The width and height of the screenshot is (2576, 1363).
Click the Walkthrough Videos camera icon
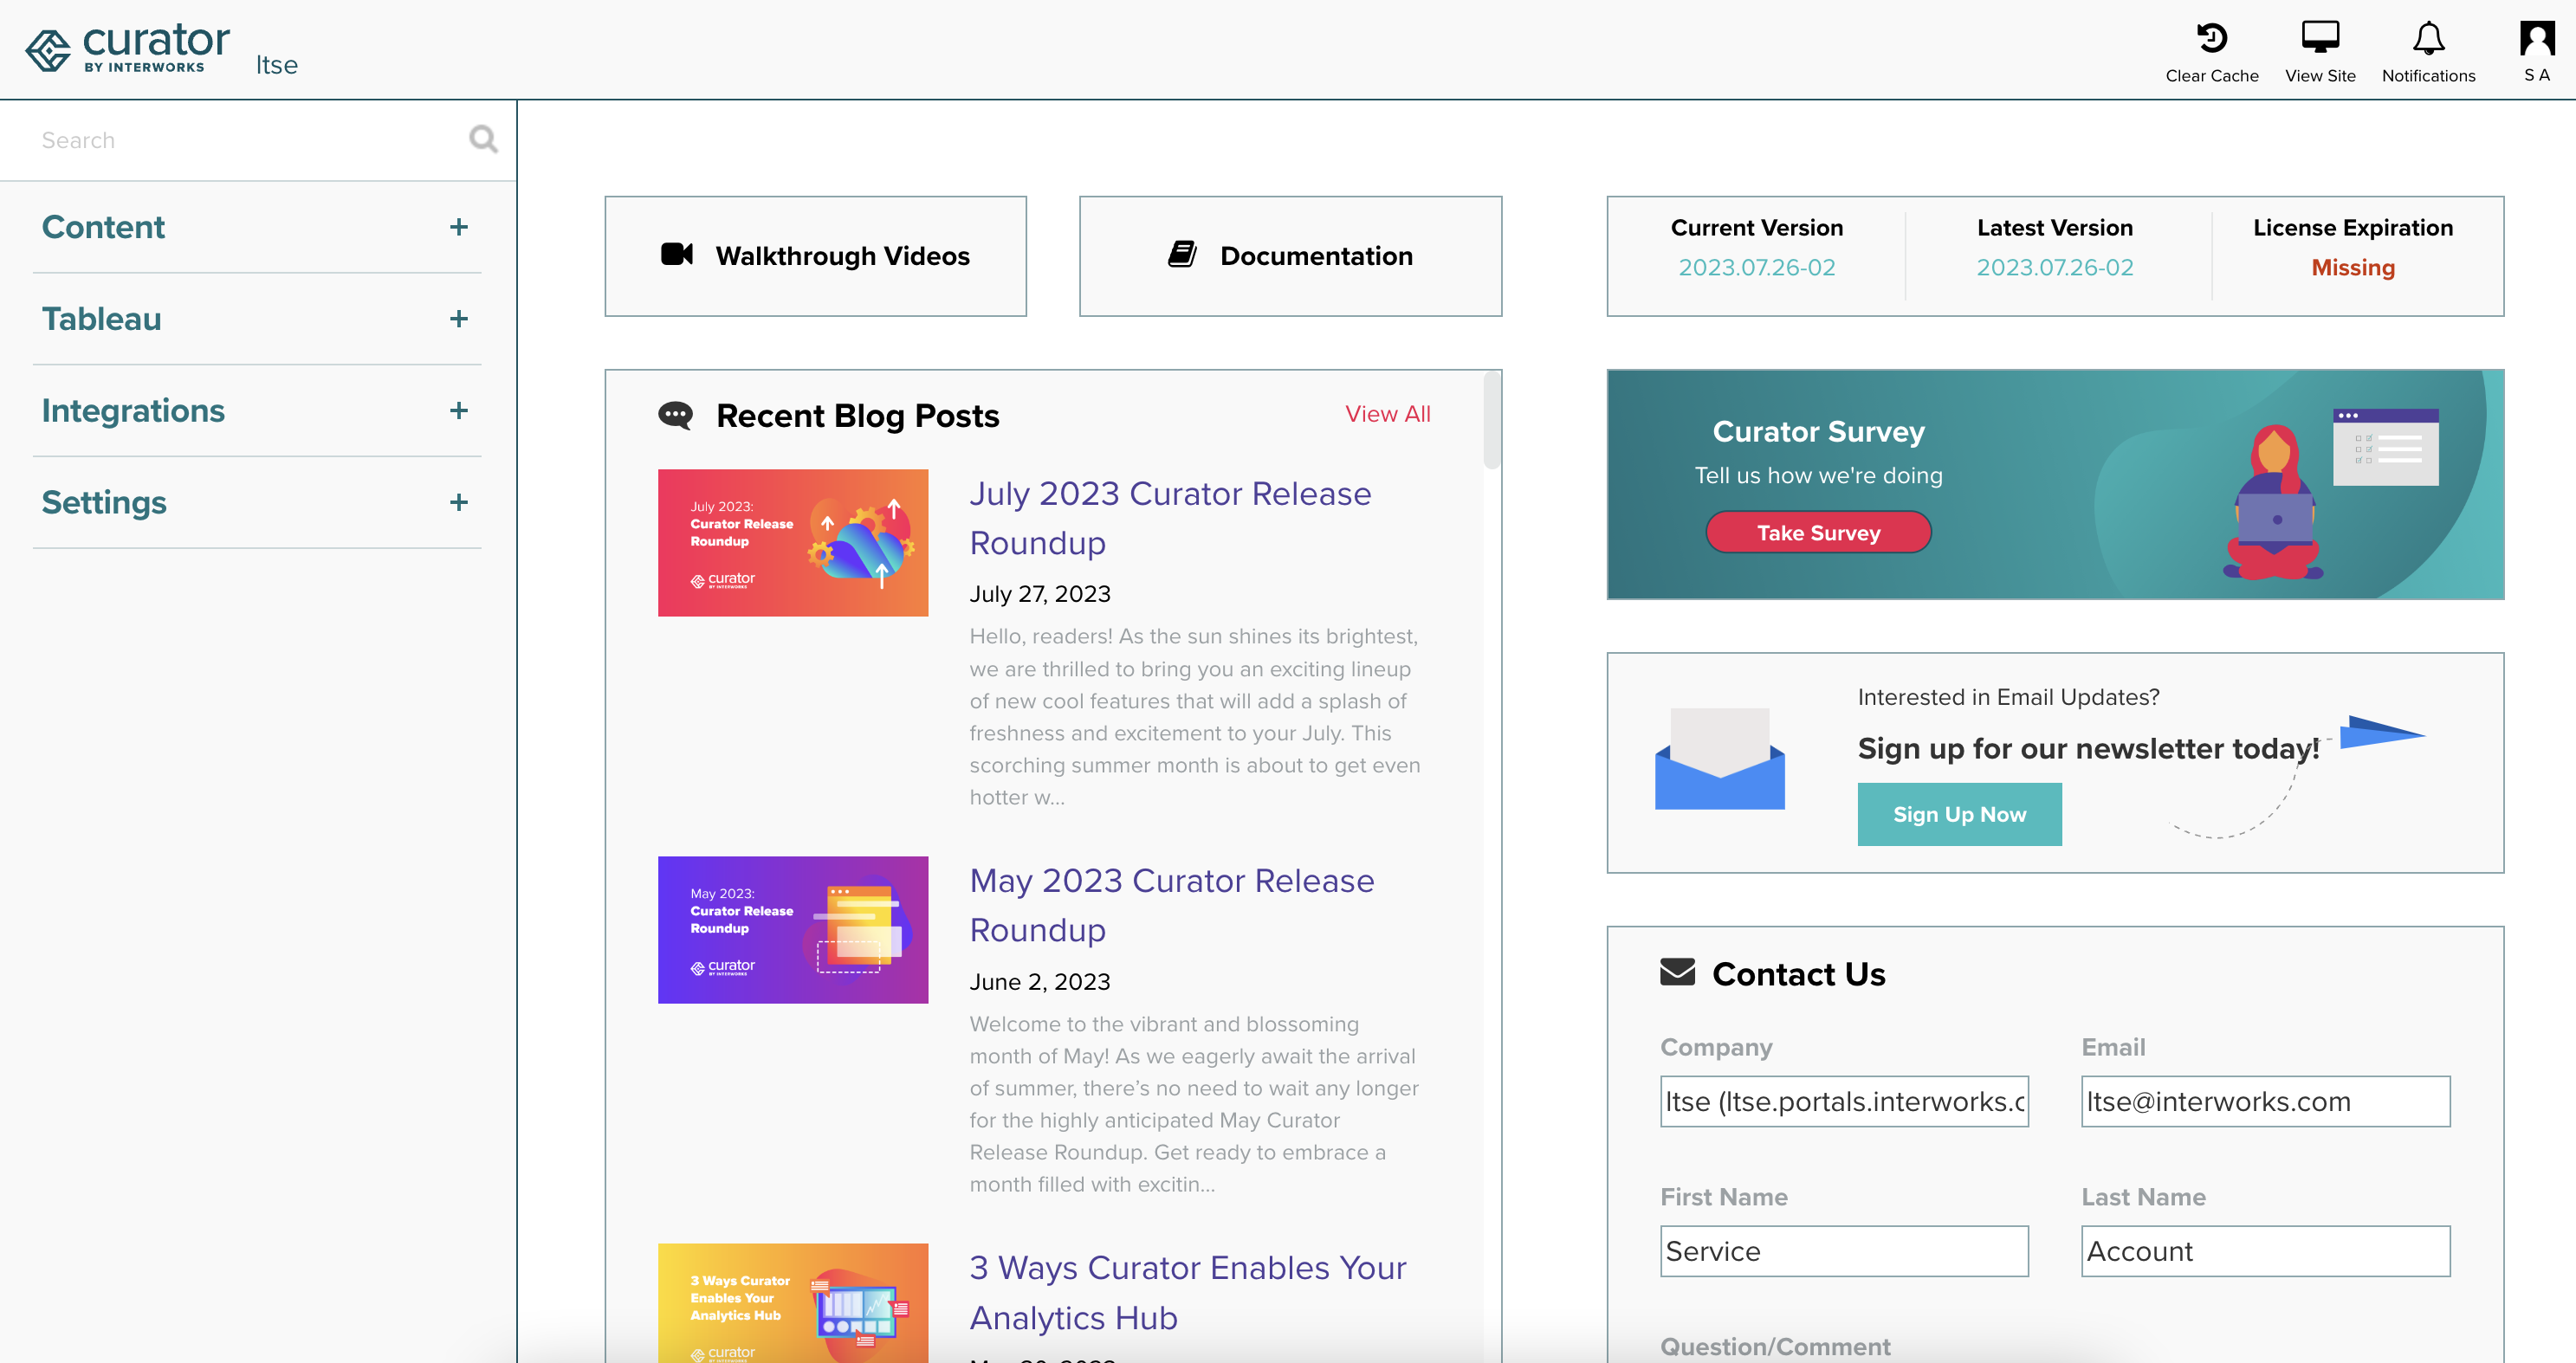pos(676,254)
